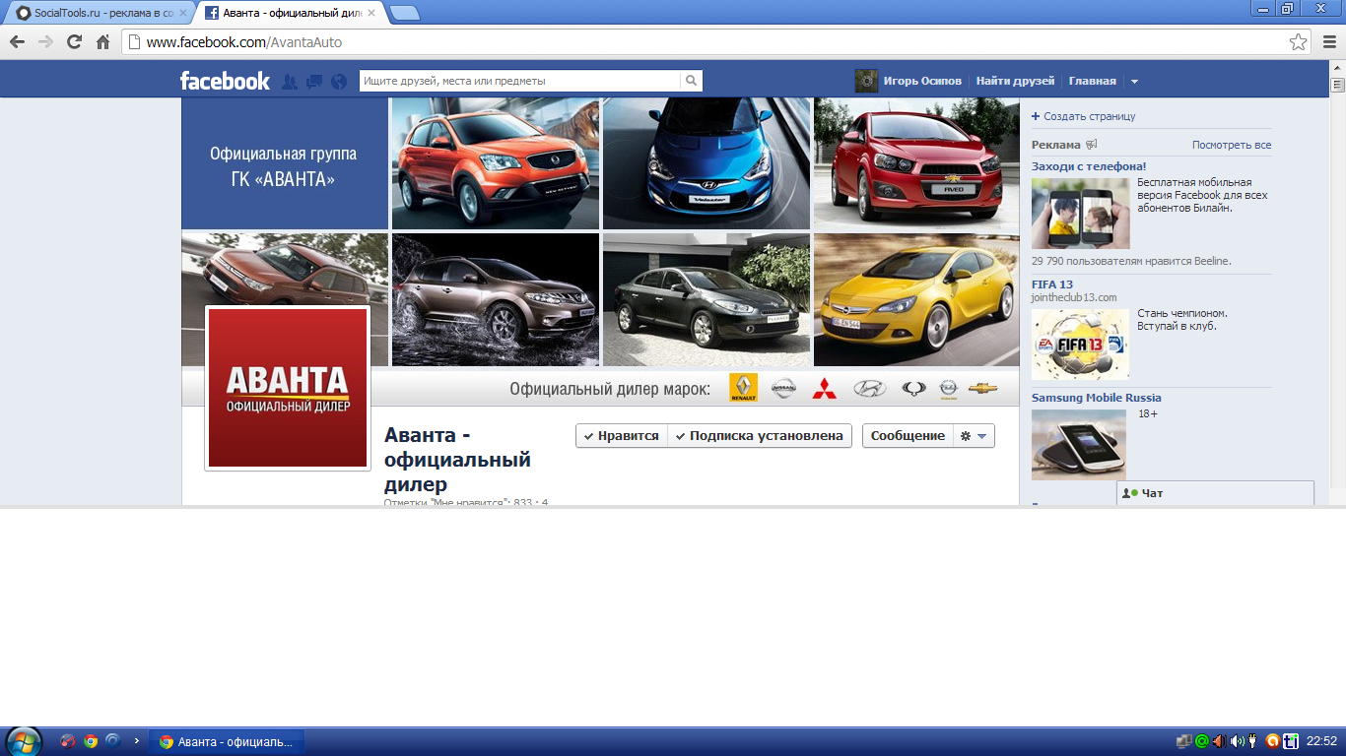The height and width of the screenshot is (756, 1346).
Task: Open messages icon in Facebook header
Action: coord(314,82)
